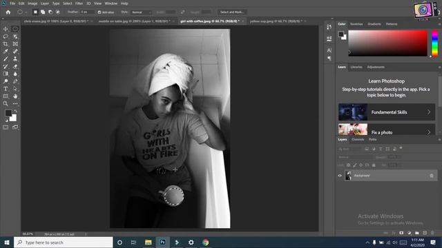Select the Clone Stamp tool
This screenshot has height=248, width=442.
[x=15, y=59]
